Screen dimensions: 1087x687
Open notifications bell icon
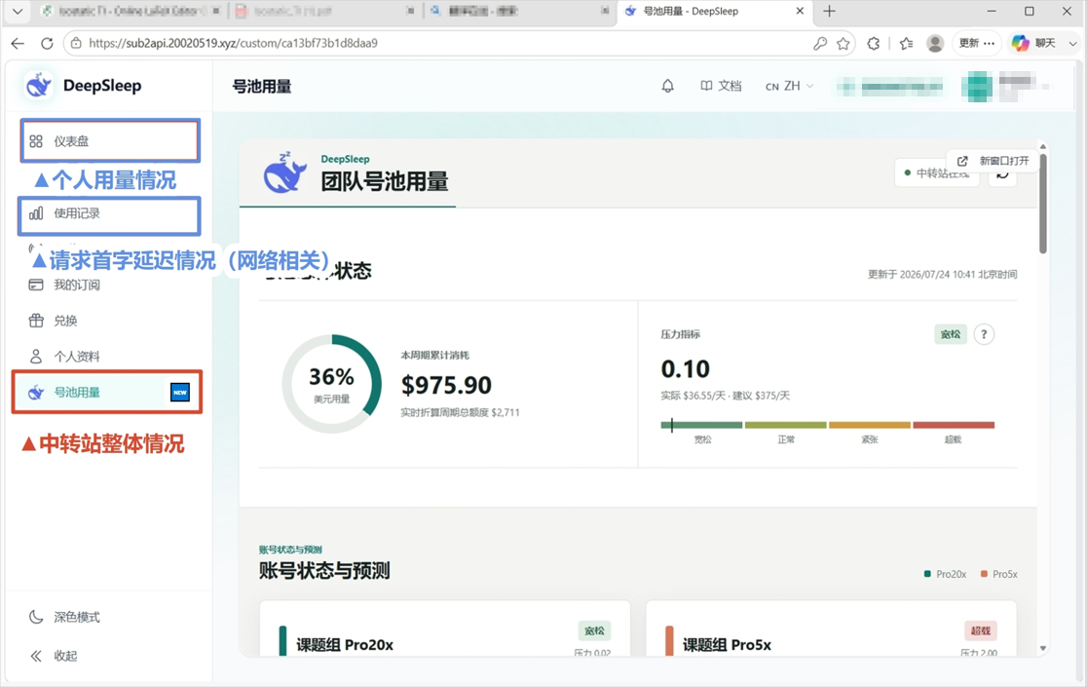coord(667,86)
